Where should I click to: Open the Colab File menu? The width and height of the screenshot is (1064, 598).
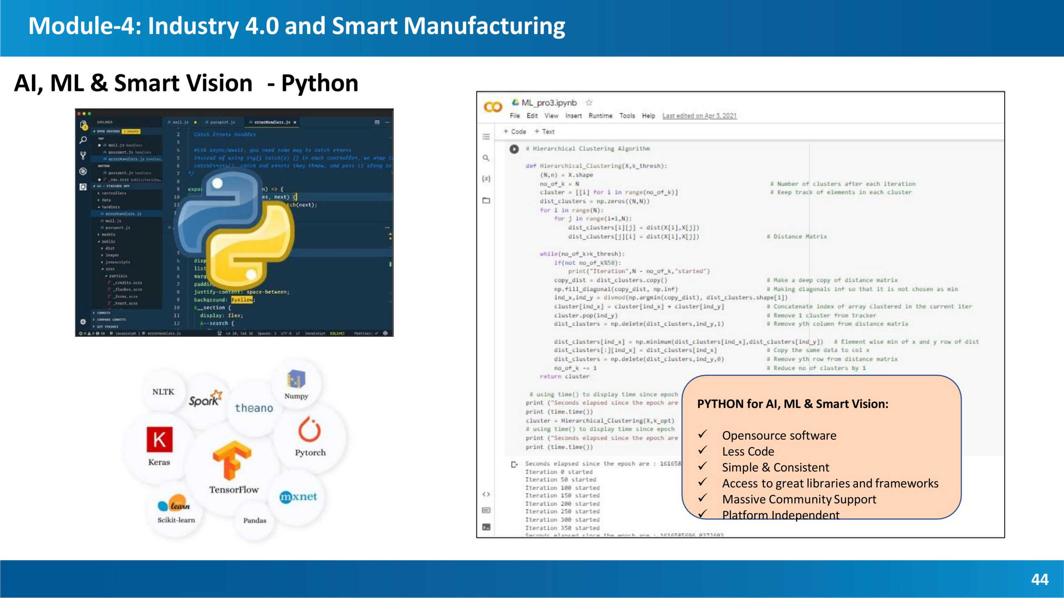515,116
